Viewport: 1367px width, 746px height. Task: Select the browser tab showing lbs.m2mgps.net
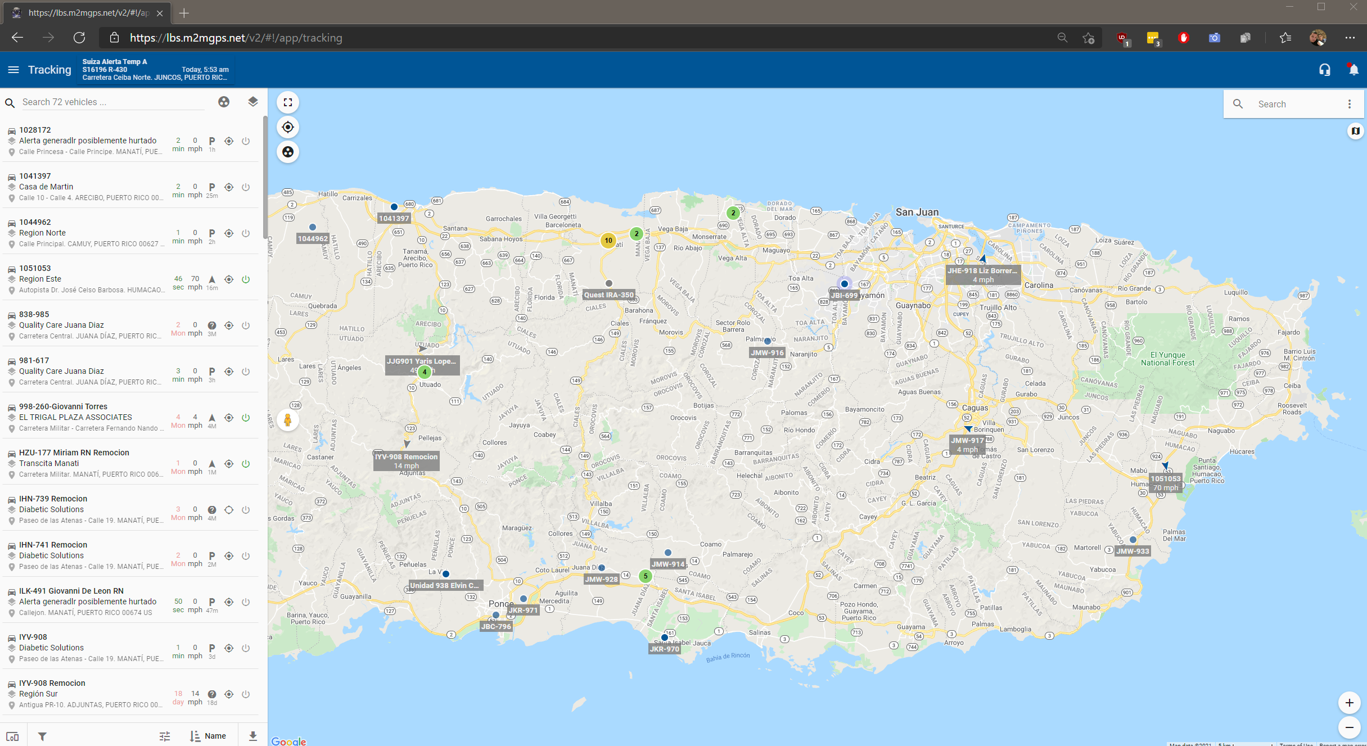pyautogui.click(x=84, y=12)
